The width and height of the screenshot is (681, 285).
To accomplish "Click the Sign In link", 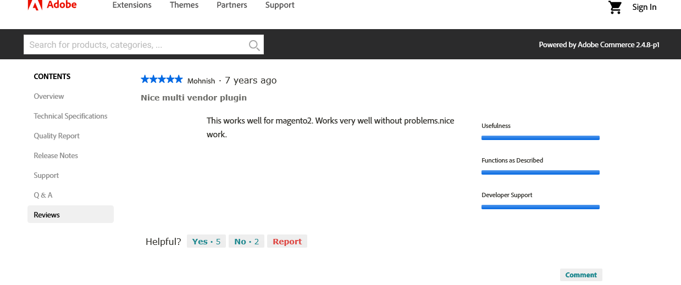I will coord(644,7).
